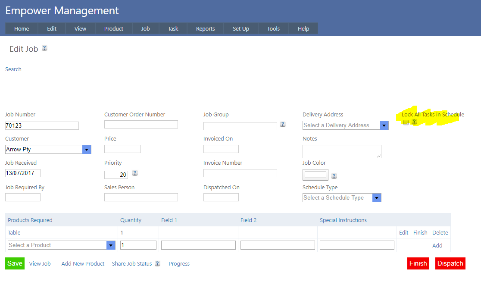Click help icon next to Job Group field
The image size is (481, 285).
(x=283, y=124)
